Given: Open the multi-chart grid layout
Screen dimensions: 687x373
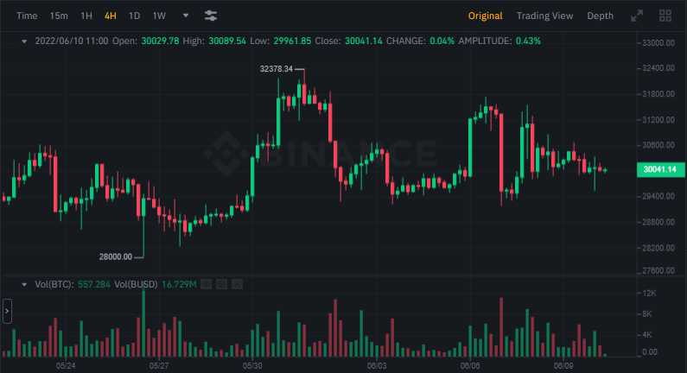Looking at the screenshot, I should point(665,16).
